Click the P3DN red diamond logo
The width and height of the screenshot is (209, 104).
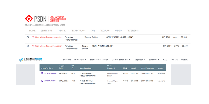pyautogui.click(x=29, y=19)
